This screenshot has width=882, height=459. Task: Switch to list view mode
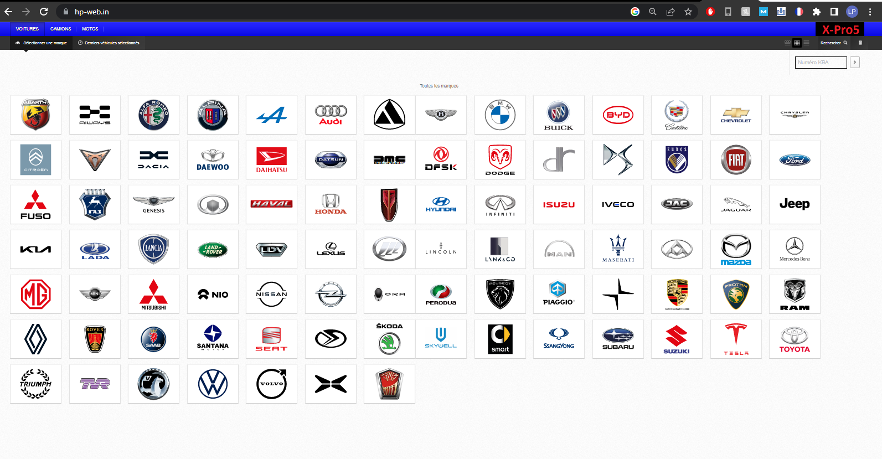(806, 43)
